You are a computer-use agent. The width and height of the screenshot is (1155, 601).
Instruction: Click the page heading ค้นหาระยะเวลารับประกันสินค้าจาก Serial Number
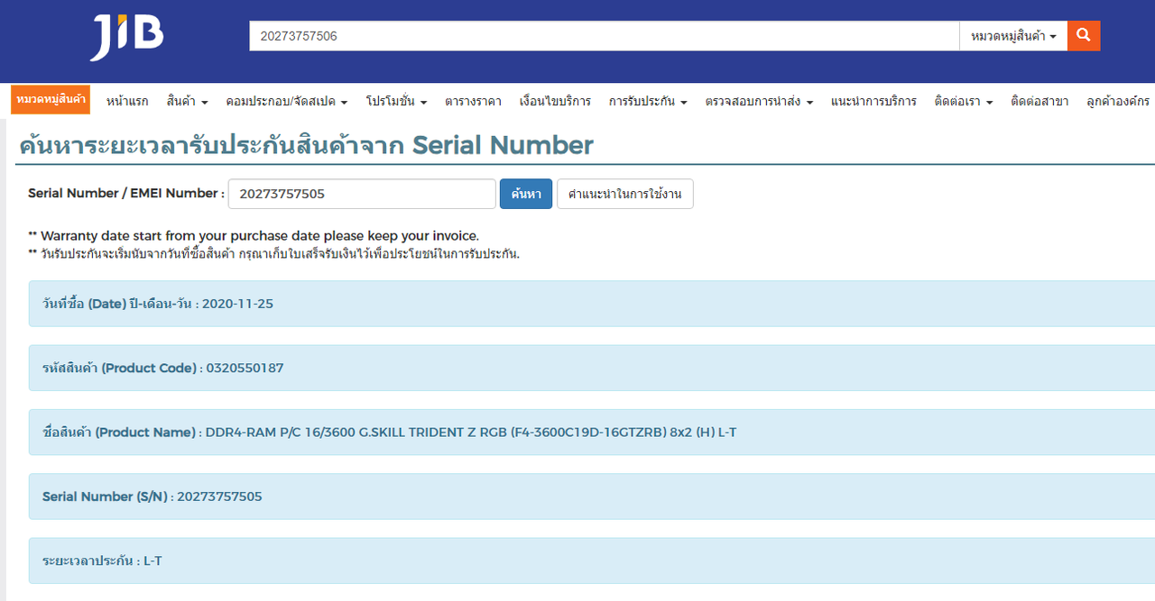click(x=306, y=145)
